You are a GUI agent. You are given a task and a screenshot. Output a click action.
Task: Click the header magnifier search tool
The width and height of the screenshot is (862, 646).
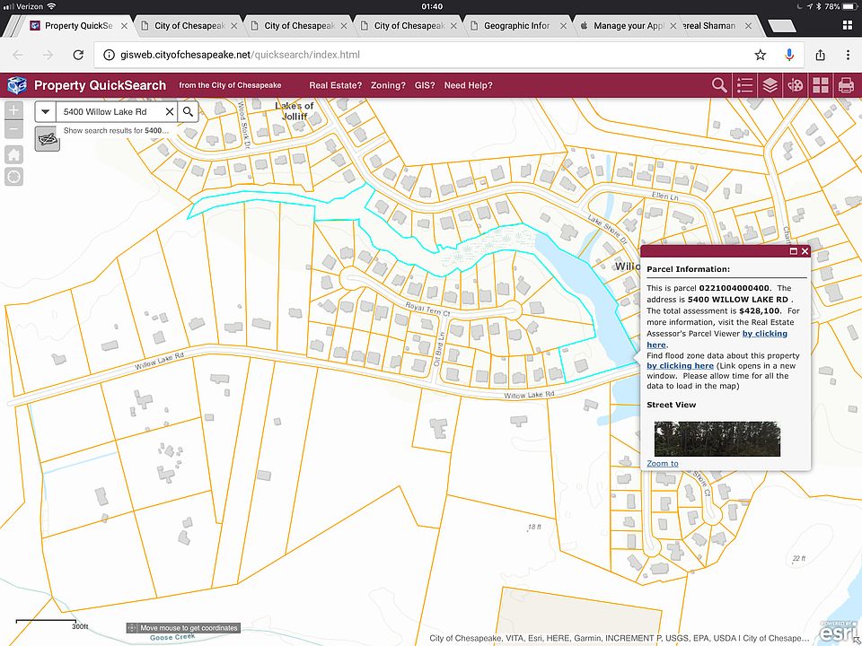tap(719, 85)
